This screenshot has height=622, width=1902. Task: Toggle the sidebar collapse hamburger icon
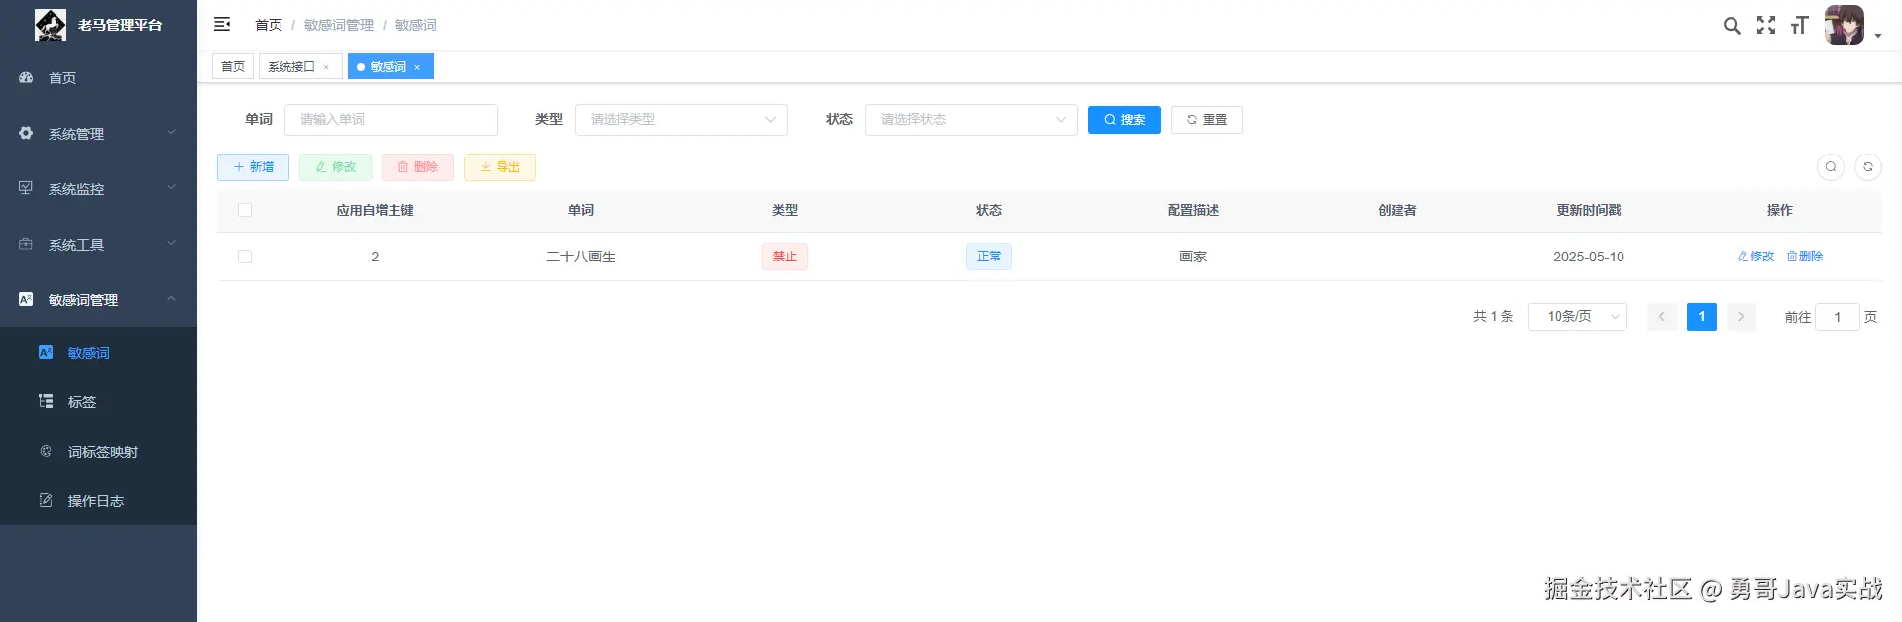(222, 24)
